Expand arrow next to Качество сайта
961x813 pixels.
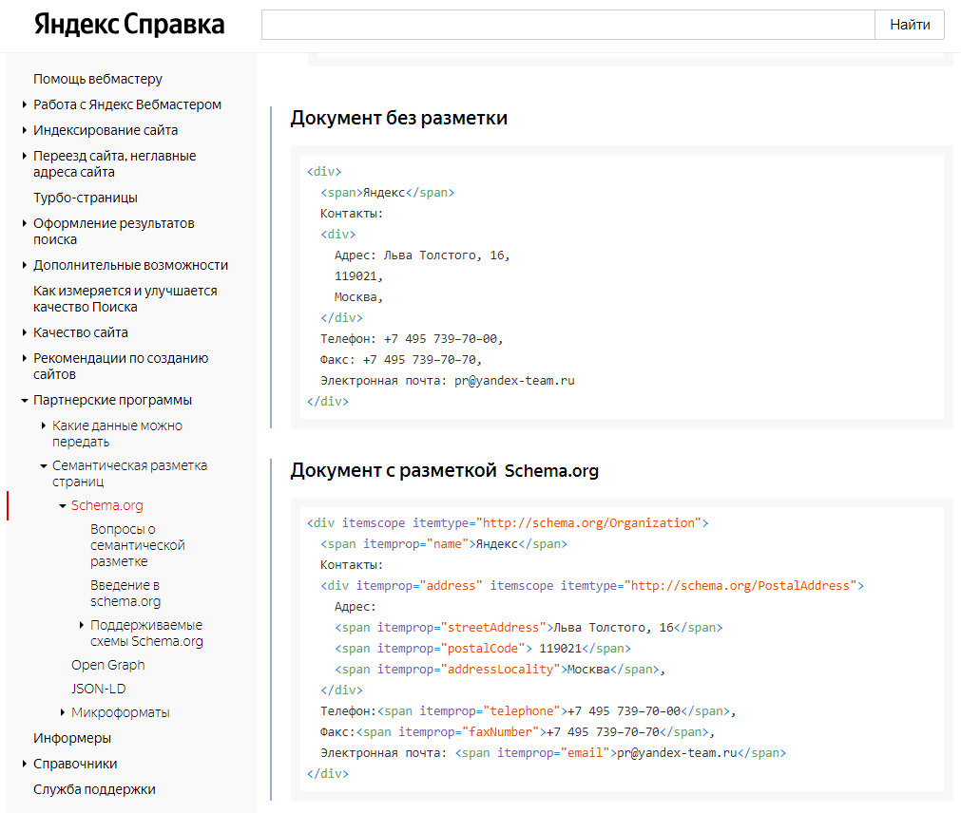click(x=24, y=332)
